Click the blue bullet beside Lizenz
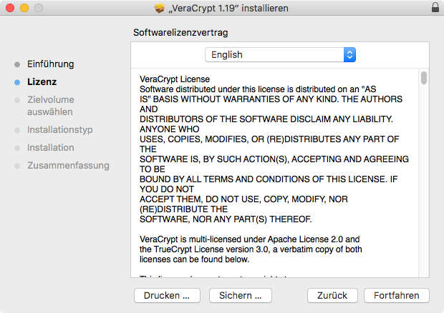444x313 pixels. click(x=17, y=82)
